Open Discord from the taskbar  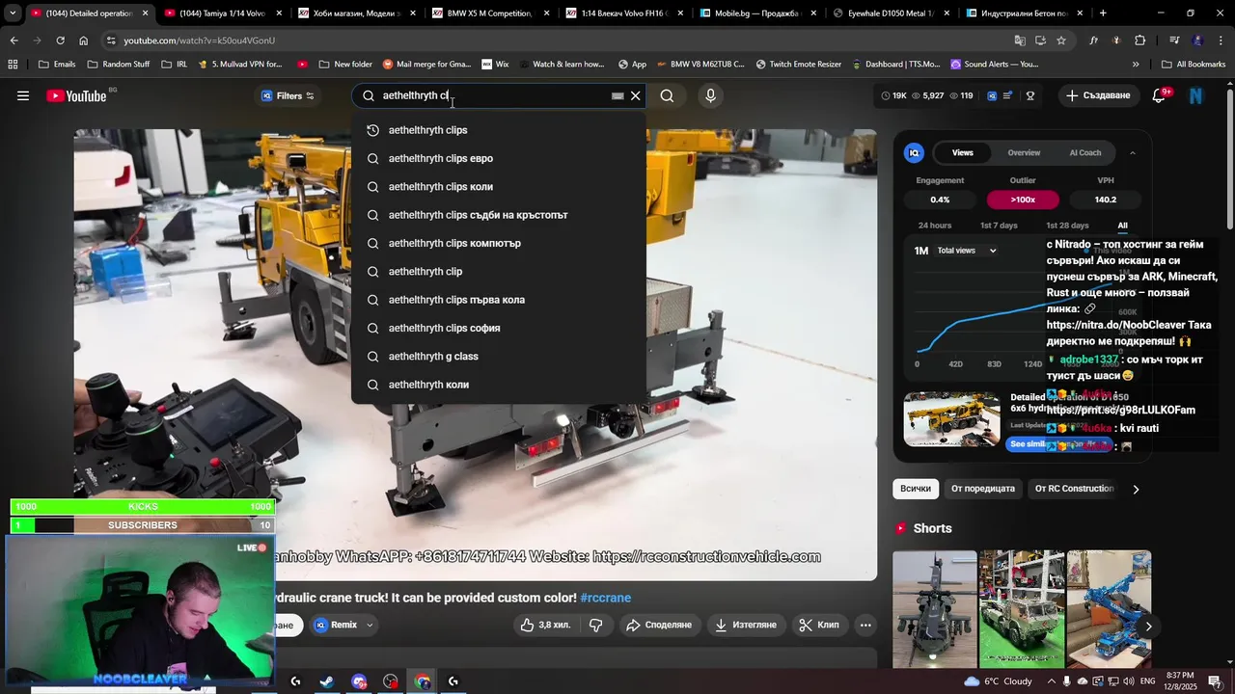359,681
